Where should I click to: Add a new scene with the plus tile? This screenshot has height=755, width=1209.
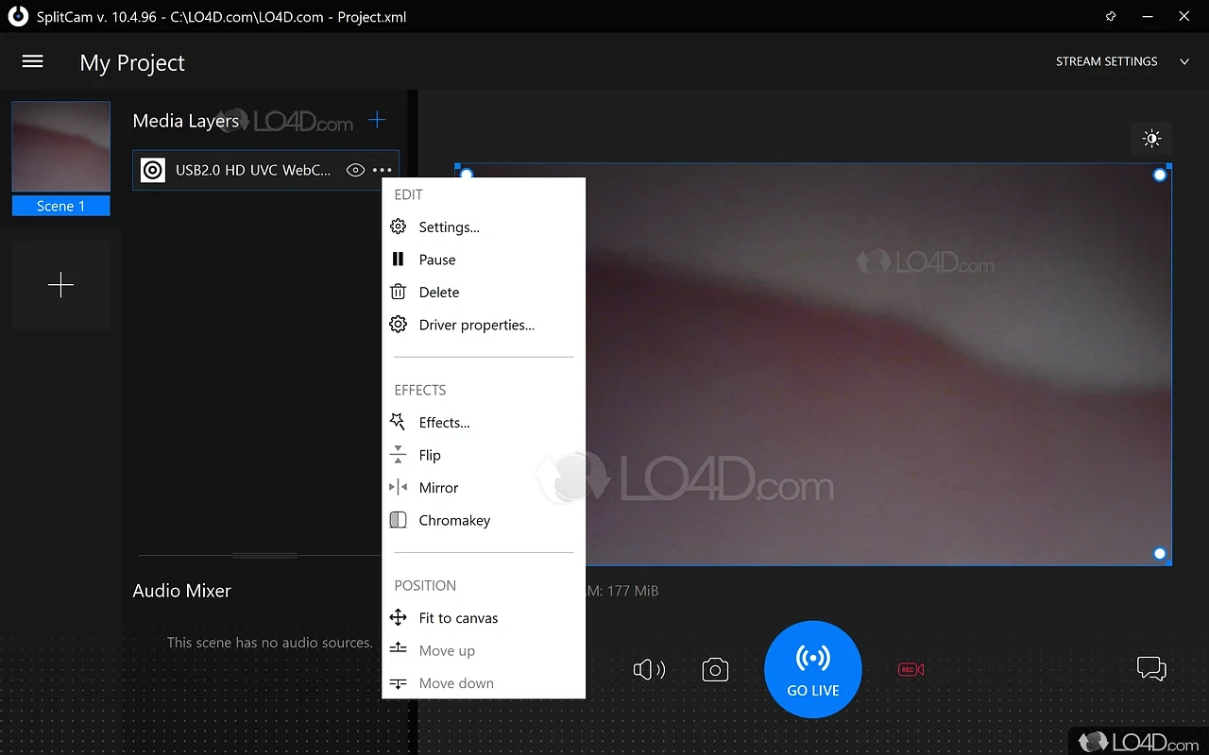[x=60, y=285]
